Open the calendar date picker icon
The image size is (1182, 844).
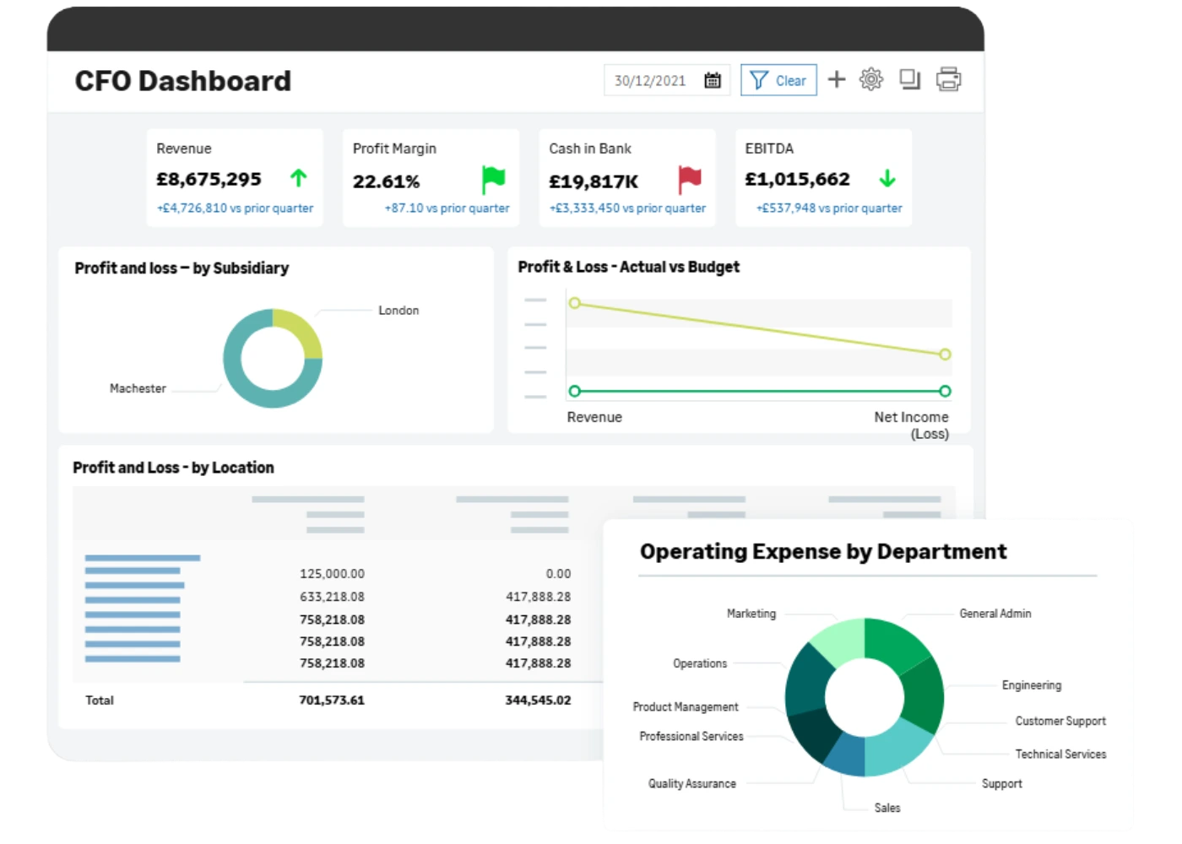[713, 80]
